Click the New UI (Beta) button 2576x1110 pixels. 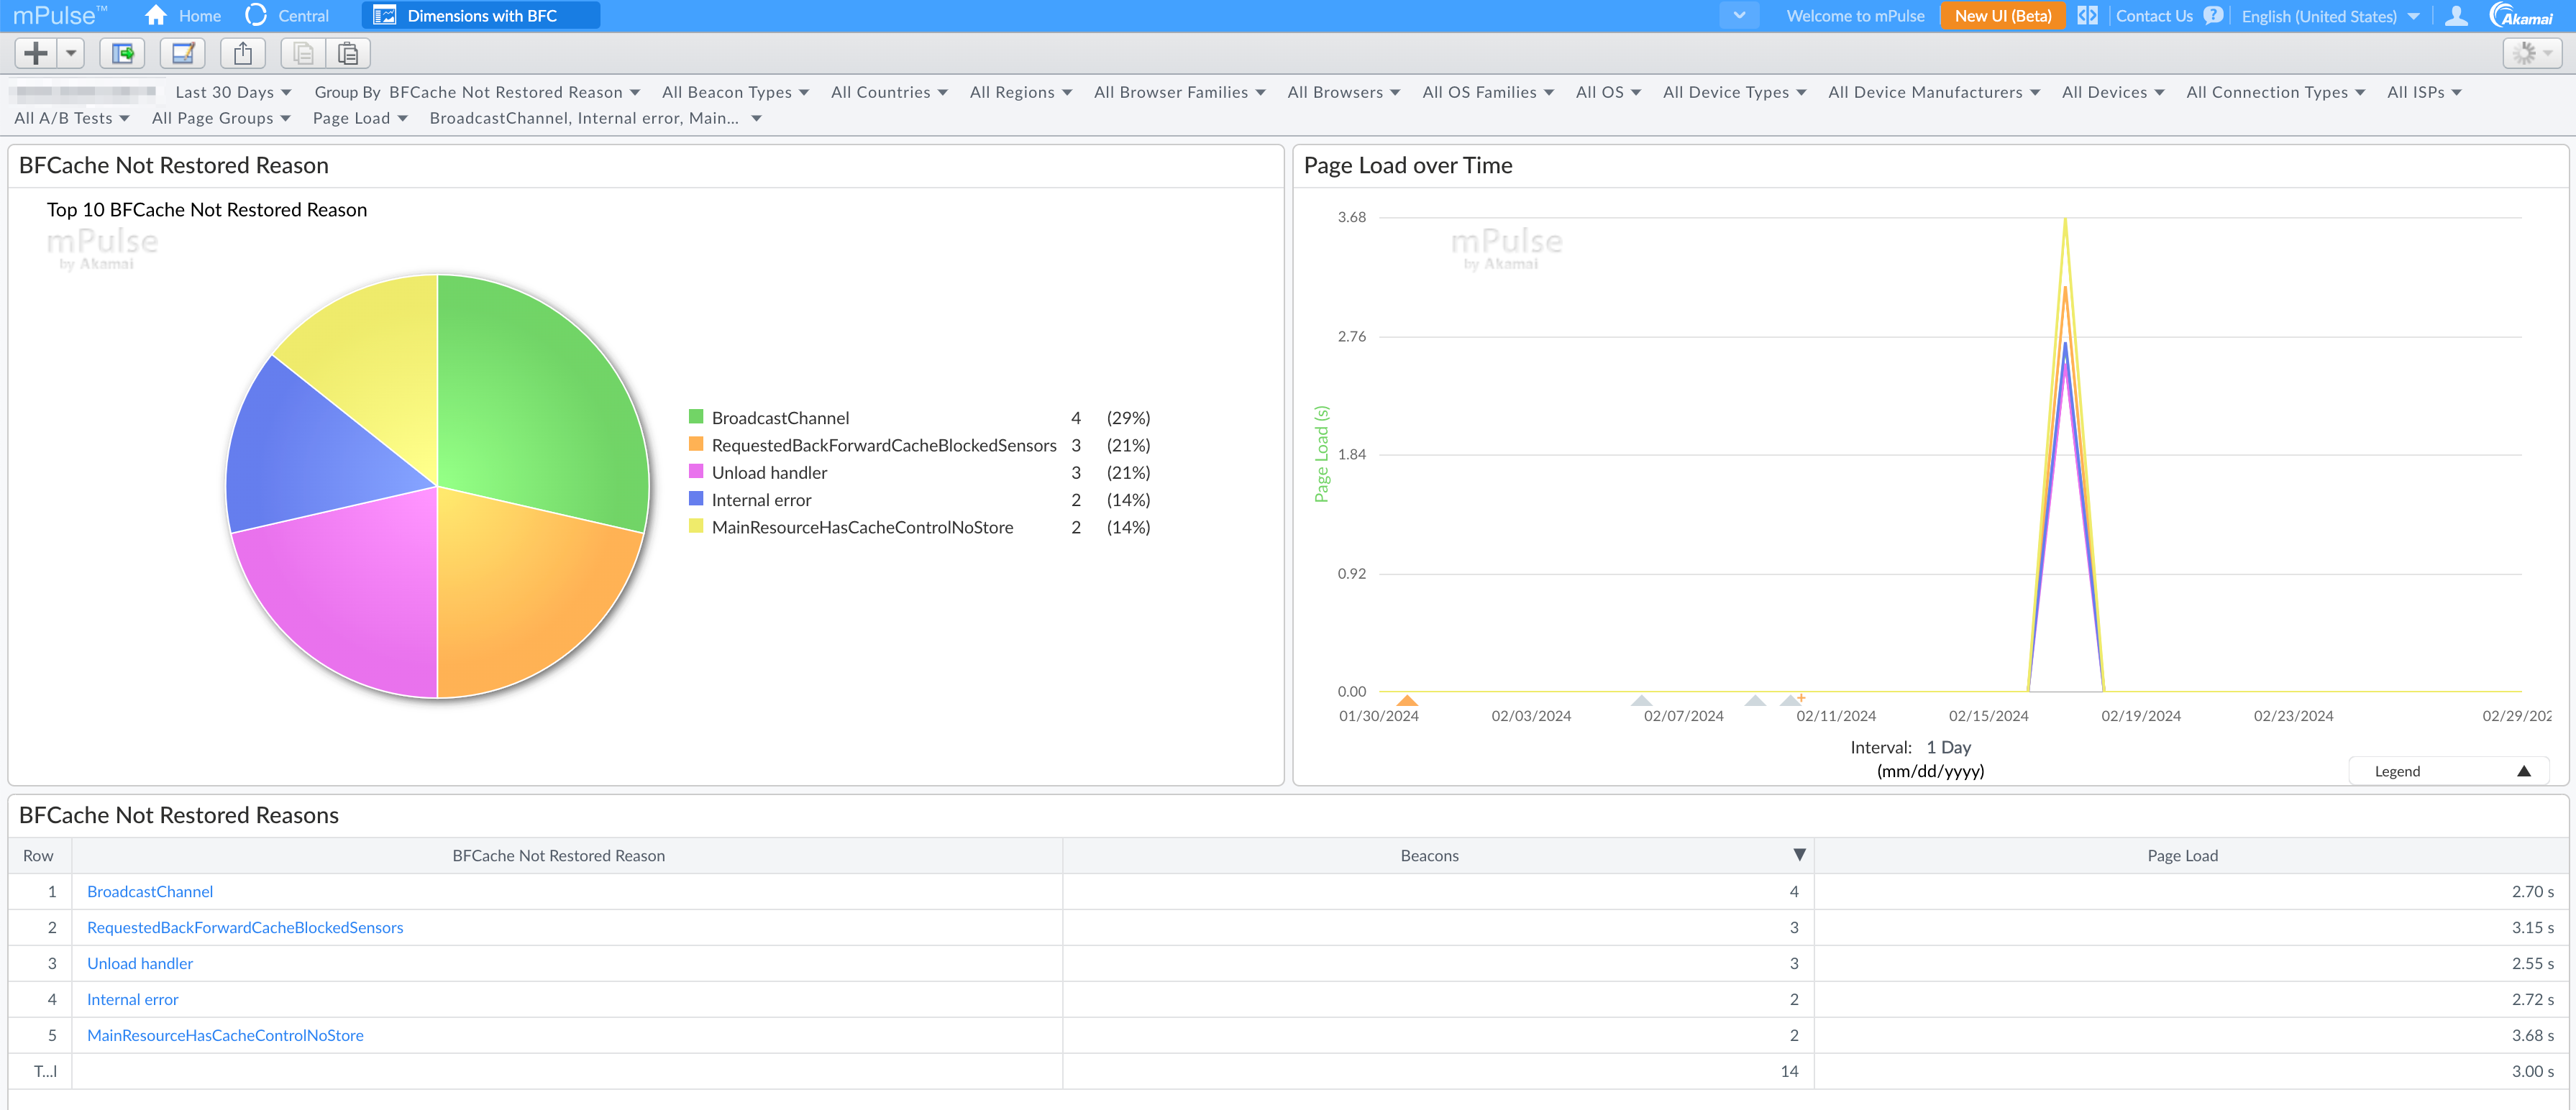pyautogui.click(x=2002, y=16)
